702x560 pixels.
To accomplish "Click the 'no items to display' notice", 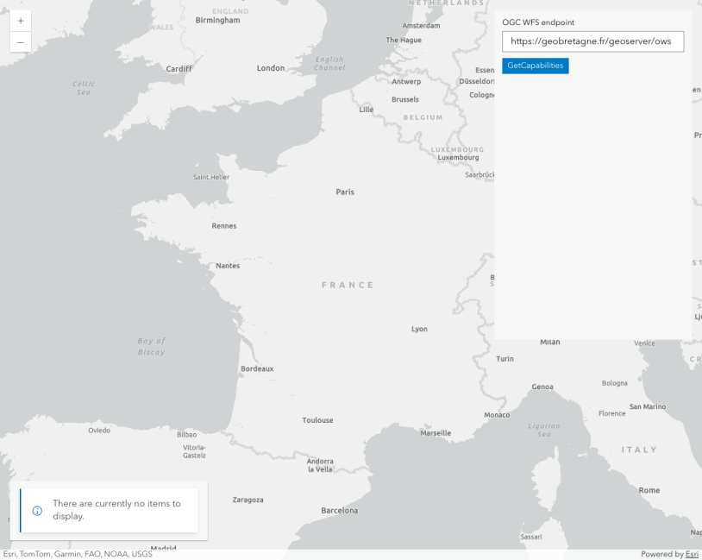I will click(x=116, y=510).
